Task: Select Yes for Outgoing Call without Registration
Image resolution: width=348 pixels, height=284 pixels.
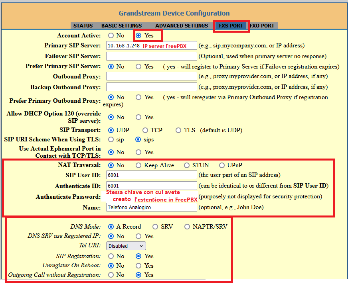Action: click(138, 275)
